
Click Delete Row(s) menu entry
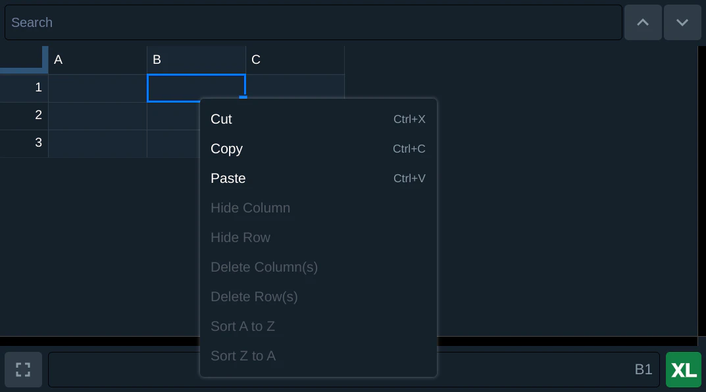point(318,297)
